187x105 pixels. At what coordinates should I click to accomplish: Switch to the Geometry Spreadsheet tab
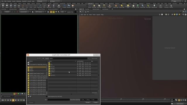pos(53,9)
